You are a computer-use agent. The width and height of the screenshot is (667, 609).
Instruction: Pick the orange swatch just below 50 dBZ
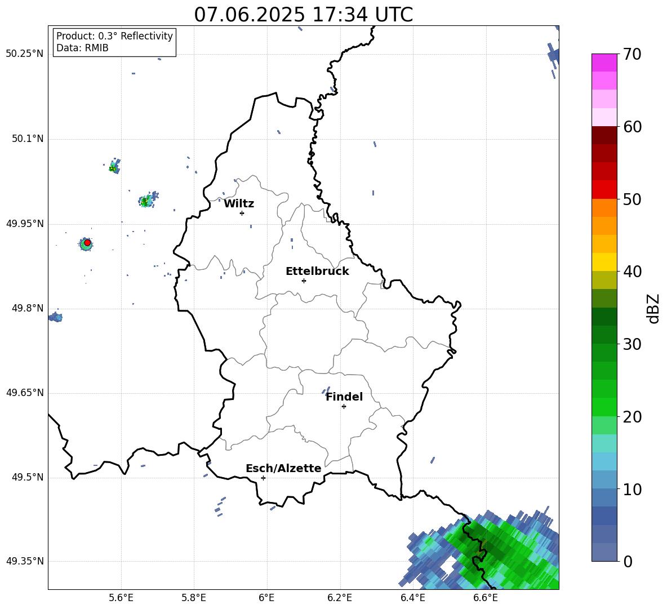[x=604, y=208]
